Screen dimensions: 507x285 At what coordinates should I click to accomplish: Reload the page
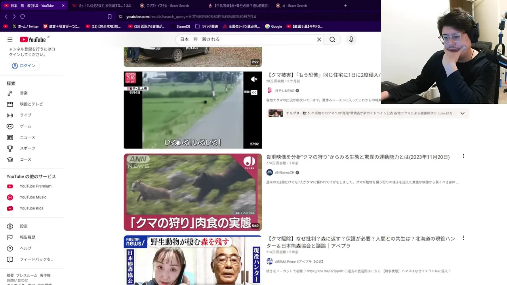click(23, 17)
